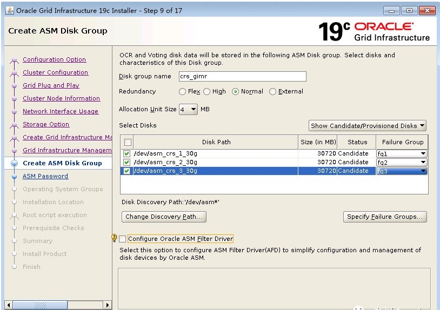Click the lightbulb hint icon beside ASM Filter Driver
440x310 pixels.
[114, 238]
